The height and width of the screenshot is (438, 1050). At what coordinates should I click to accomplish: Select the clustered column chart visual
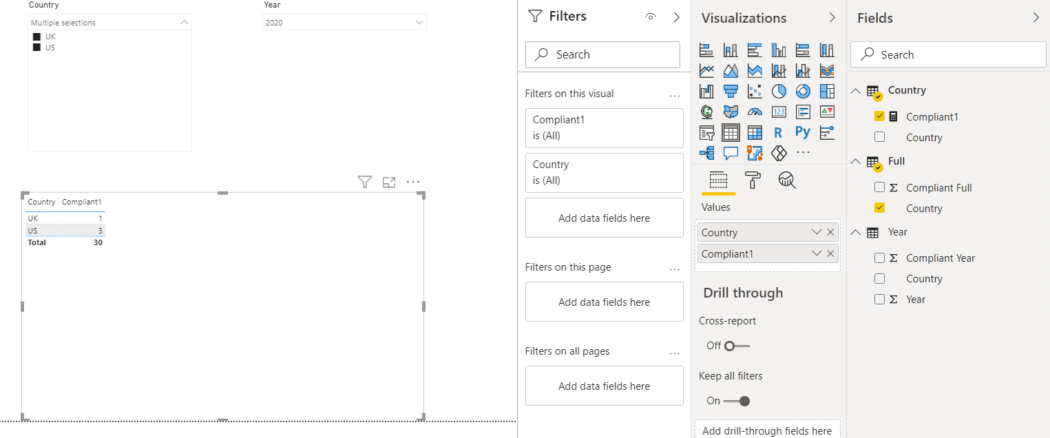point(779,50)
